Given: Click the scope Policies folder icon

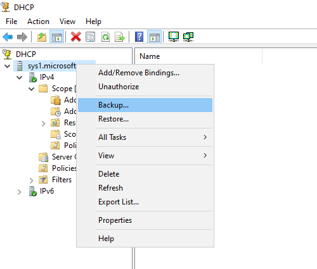Looking at the screenshot, I should [x=55, y=146].
